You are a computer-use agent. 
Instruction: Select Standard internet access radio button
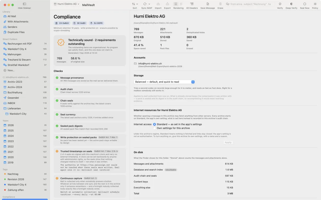pyautogui.click(x=154, y=124)
